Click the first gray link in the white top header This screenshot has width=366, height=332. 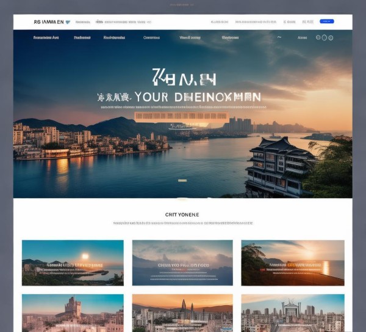point(83,21)
